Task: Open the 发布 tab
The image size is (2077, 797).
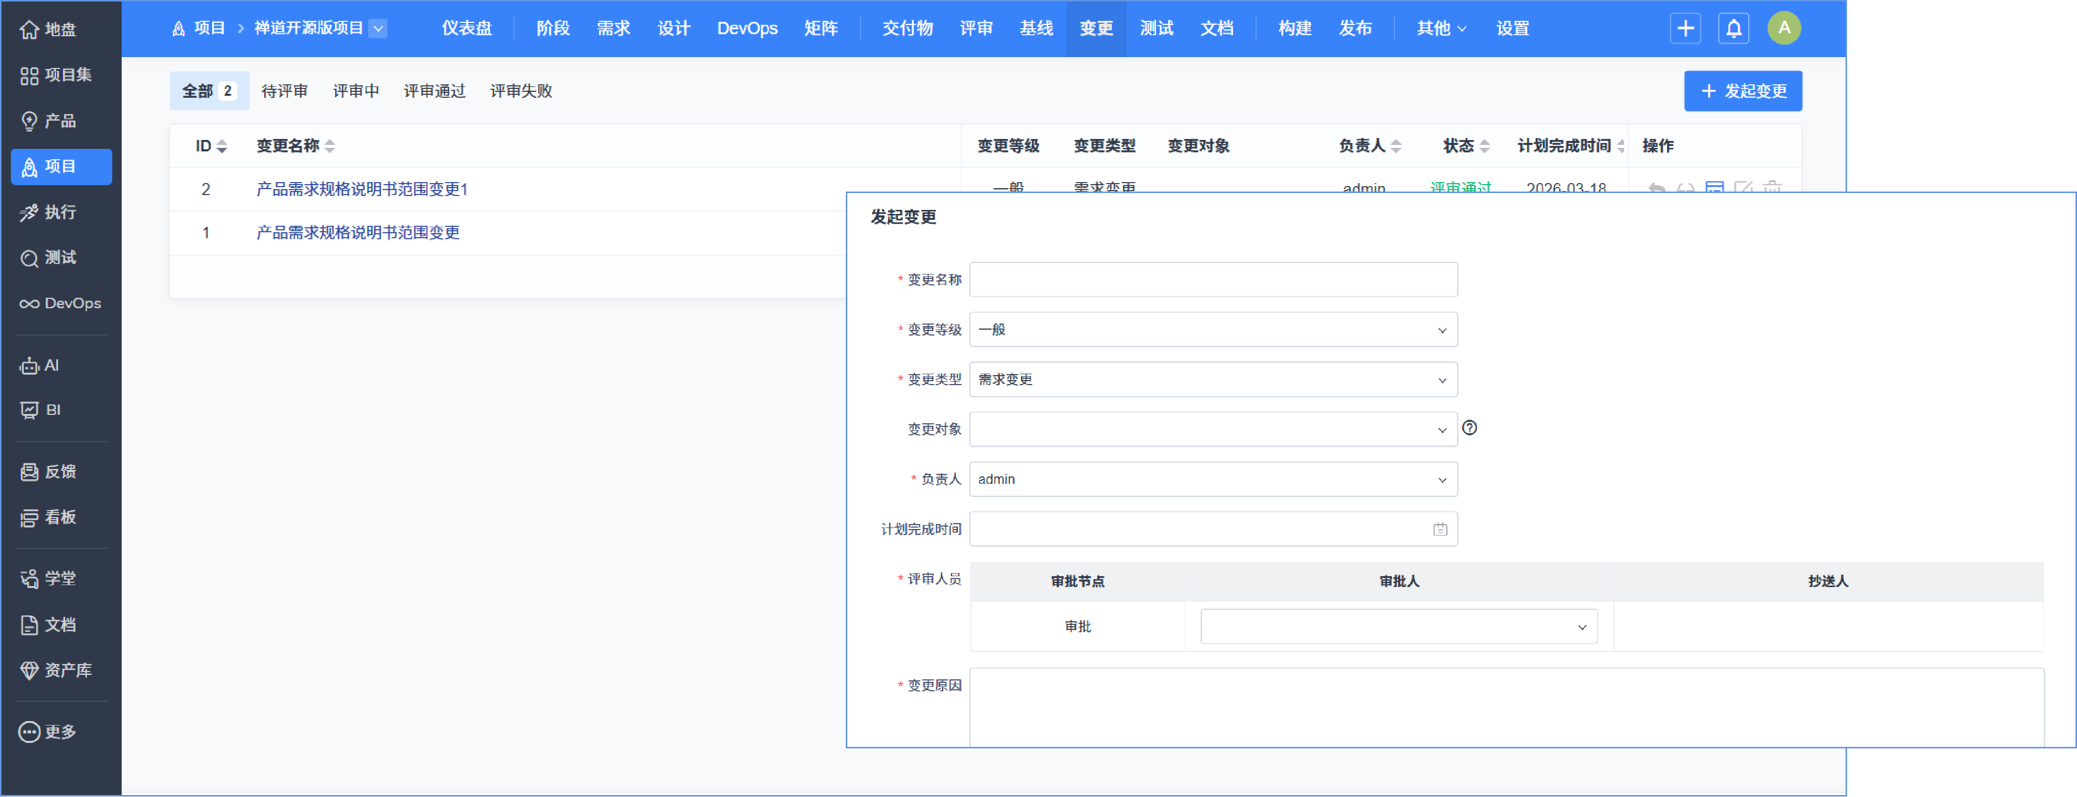Action: pos(1355,28)
